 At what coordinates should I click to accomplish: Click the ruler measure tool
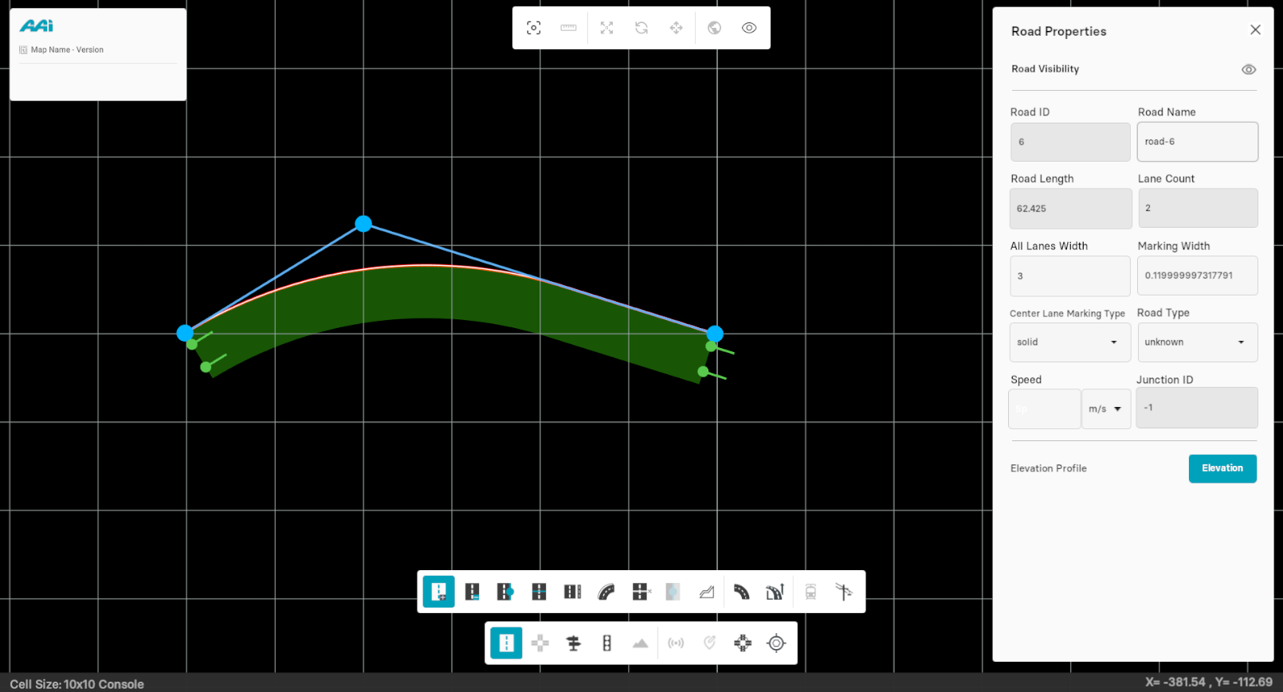tap(568, 28)
